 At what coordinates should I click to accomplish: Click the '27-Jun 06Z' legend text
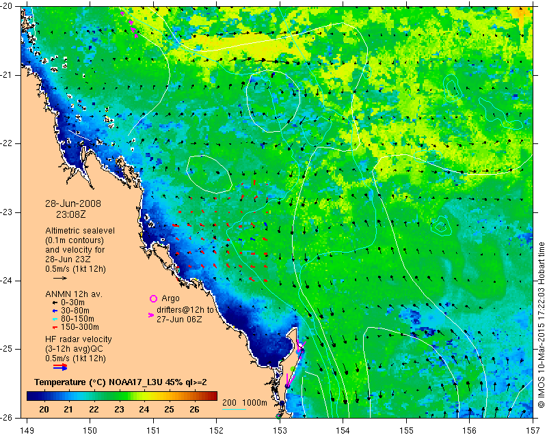pos(179,319)
